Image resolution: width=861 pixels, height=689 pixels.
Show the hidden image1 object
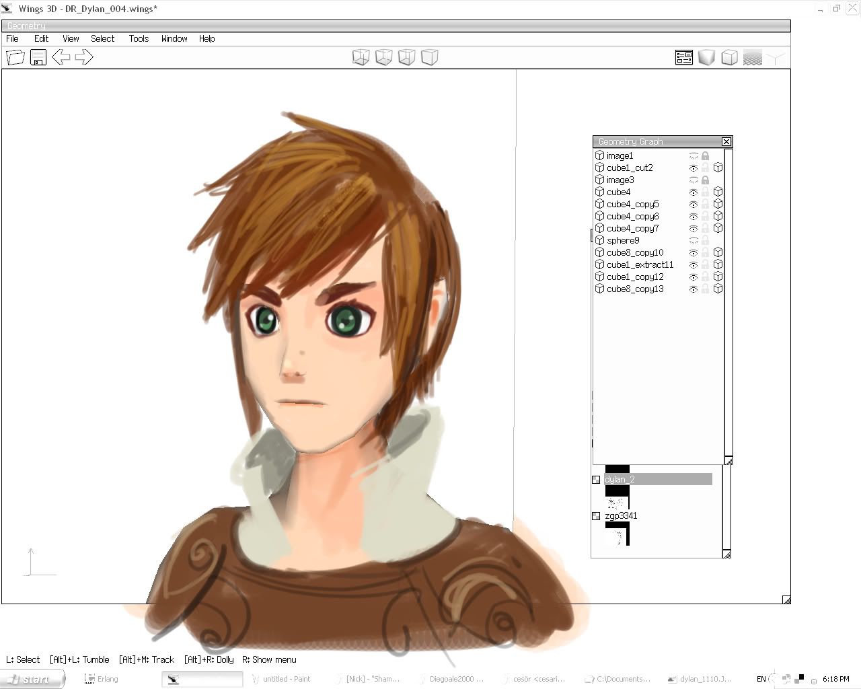(694, 155)
